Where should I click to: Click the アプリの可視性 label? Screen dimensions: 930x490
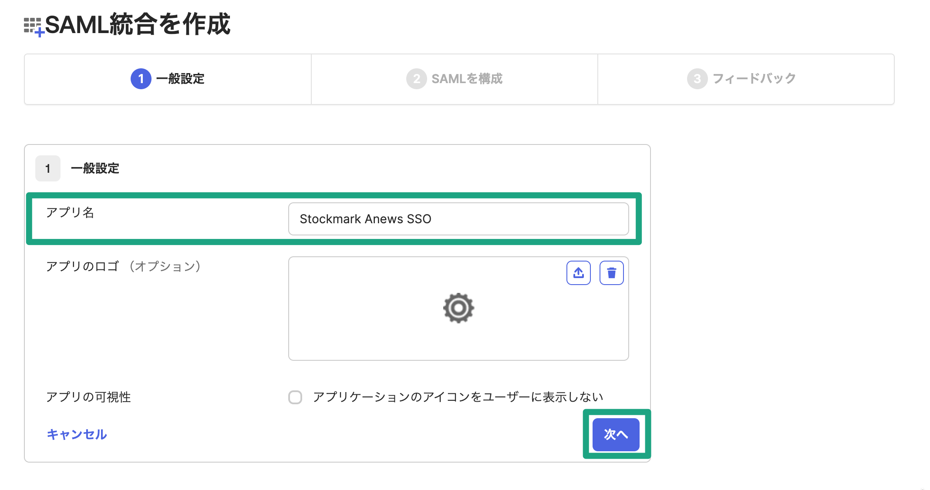(88, 397)
